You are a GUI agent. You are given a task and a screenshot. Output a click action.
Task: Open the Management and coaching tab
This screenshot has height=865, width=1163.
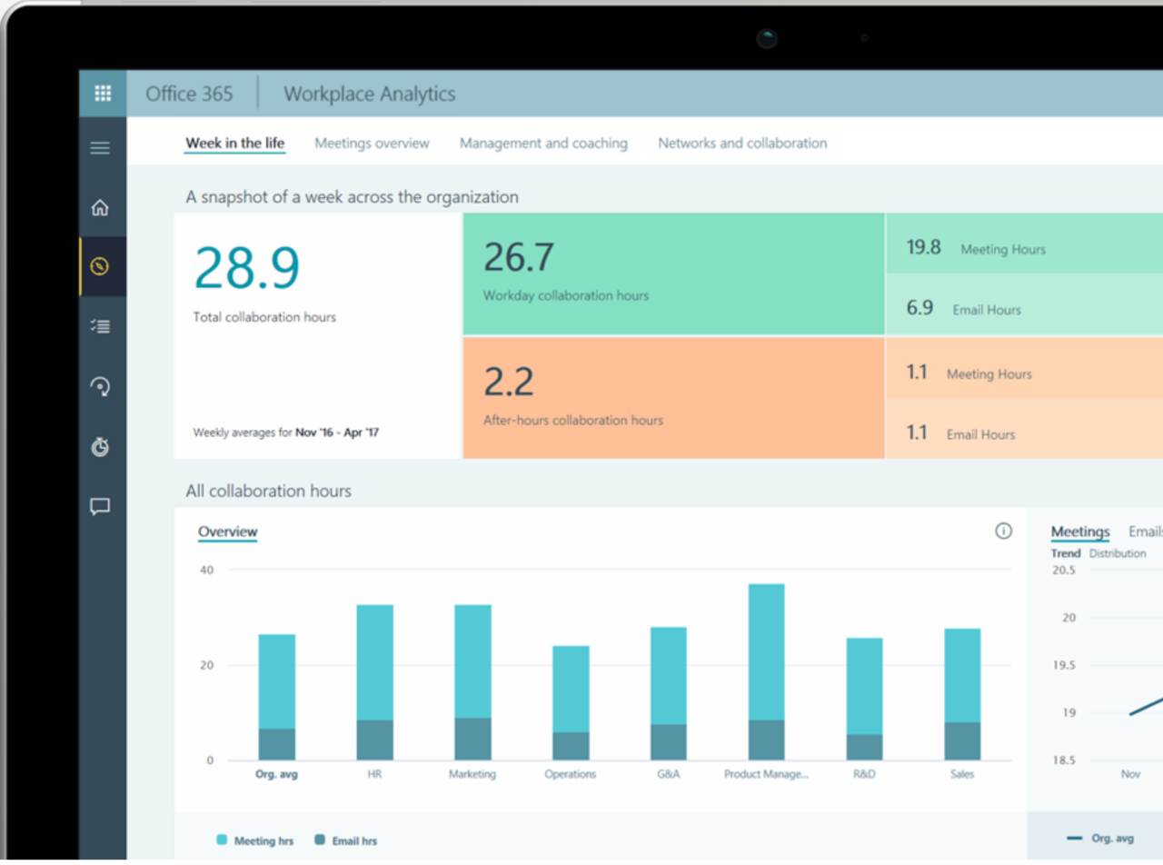pyautogui.click(x=543, y=143)
